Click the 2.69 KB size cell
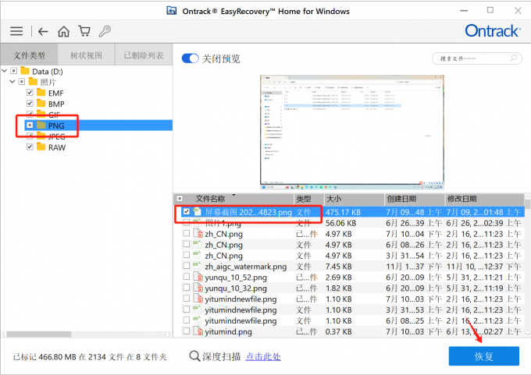 338,278
